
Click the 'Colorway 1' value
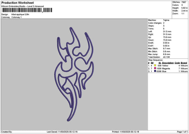16,17
